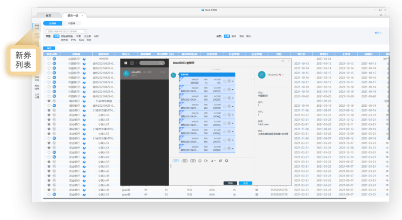Screen dimensions: 402x220
Task: Open the person dropdown in chat toolbar
Action: tap(213, 161)
